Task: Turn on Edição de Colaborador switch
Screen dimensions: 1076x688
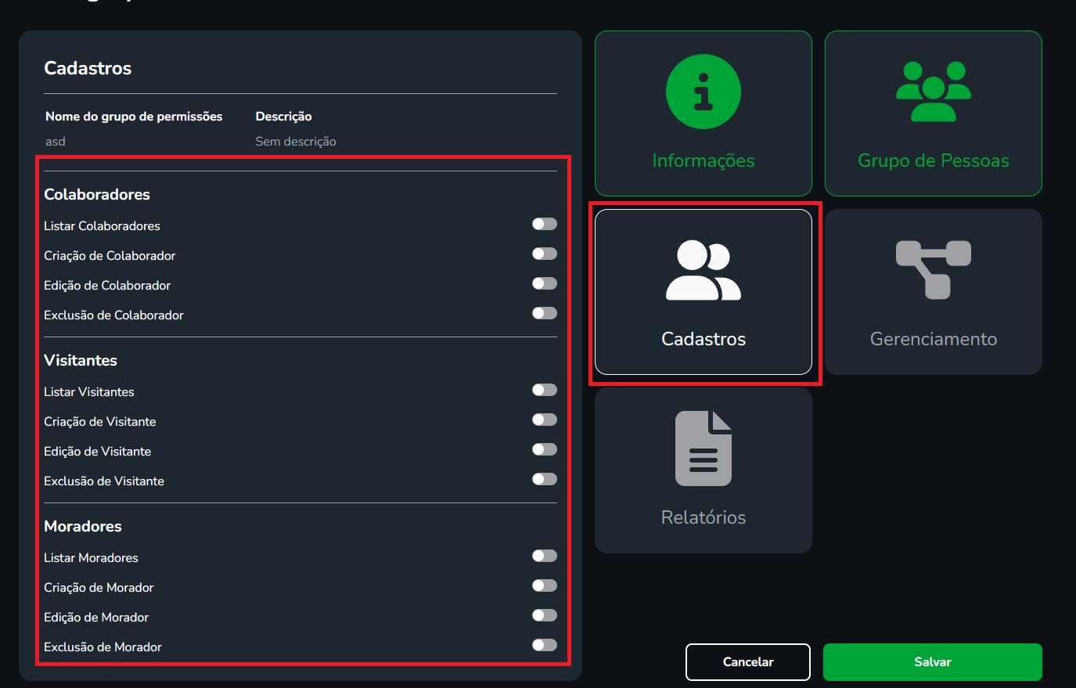Action: [x=544, y=284]
